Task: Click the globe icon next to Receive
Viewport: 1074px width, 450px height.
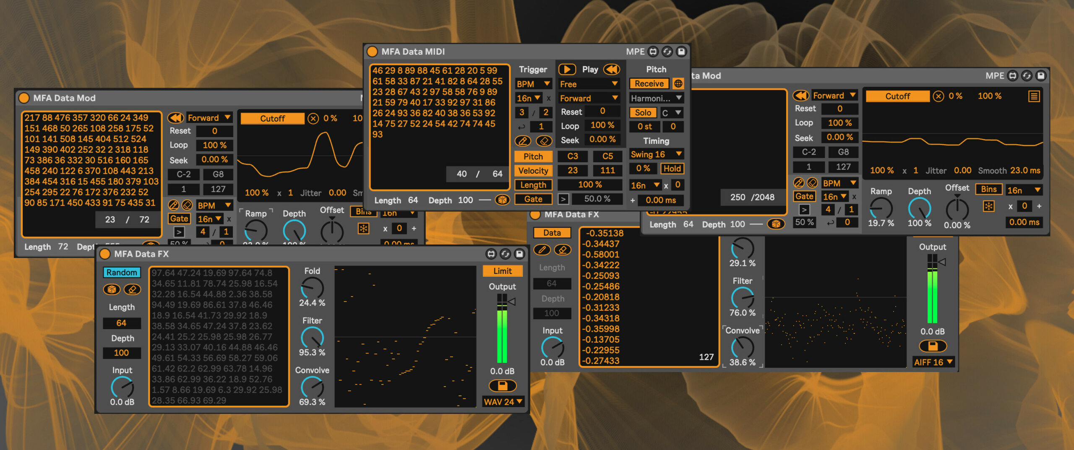Action: pyautogui.click(x=678, y=83)
